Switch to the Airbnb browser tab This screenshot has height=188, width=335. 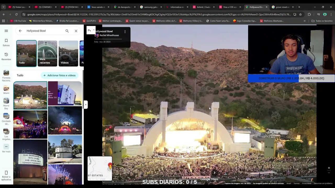coord(204,7)
